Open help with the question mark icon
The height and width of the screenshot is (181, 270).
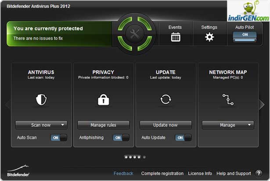[259, 173]
